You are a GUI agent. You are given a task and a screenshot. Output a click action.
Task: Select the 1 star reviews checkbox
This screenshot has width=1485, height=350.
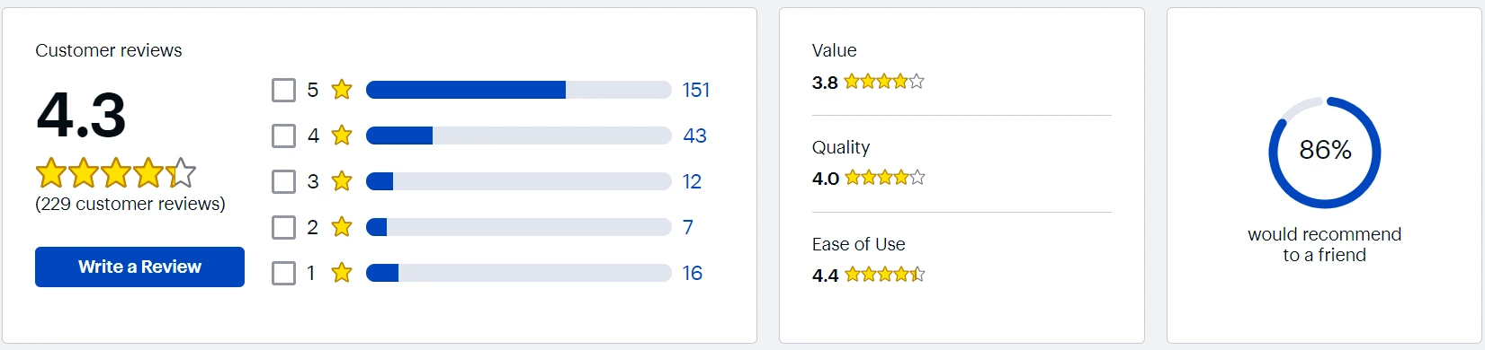(283, 273)
